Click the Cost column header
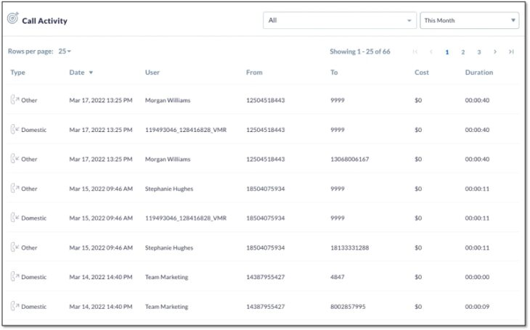 coord(422,73)
